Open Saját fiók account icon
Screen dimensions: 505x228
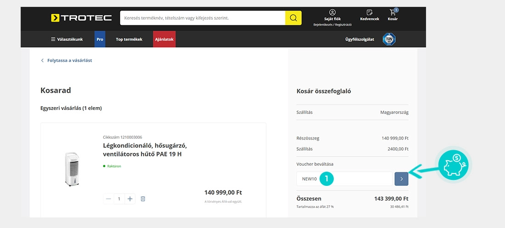pos(332,12)
